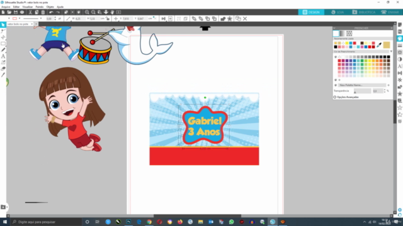Click the Print icon in the top toolbar
Screen dimensions: 403x226
22,12
